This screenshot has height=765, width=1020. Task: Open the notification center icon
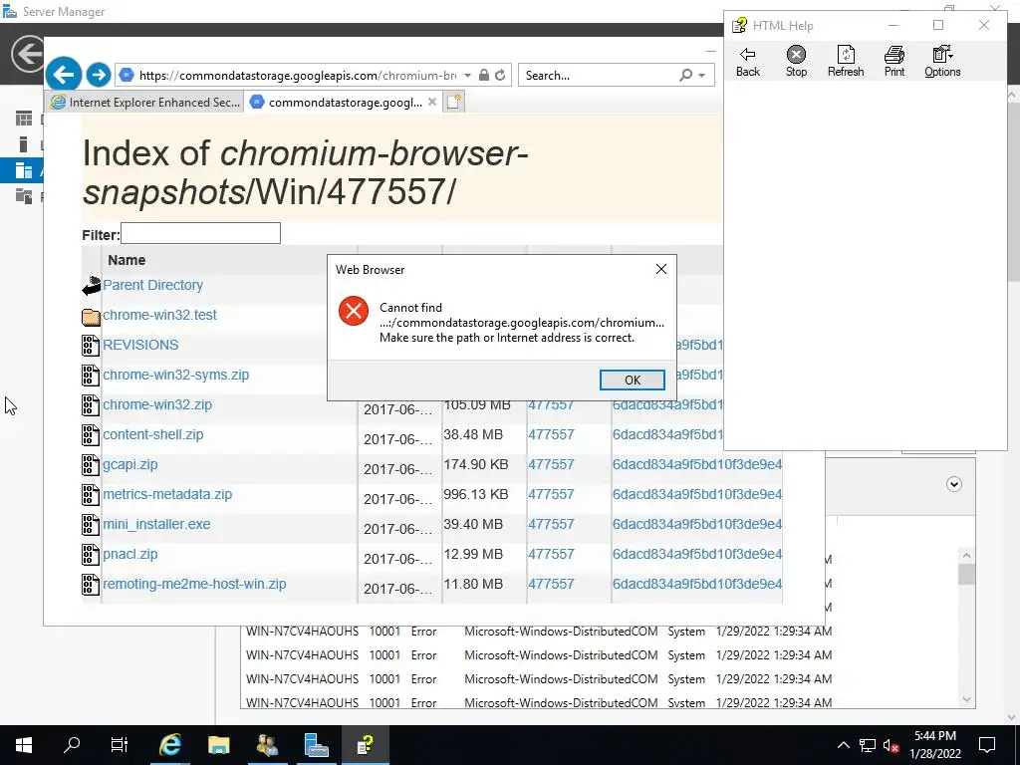(987, 745)
